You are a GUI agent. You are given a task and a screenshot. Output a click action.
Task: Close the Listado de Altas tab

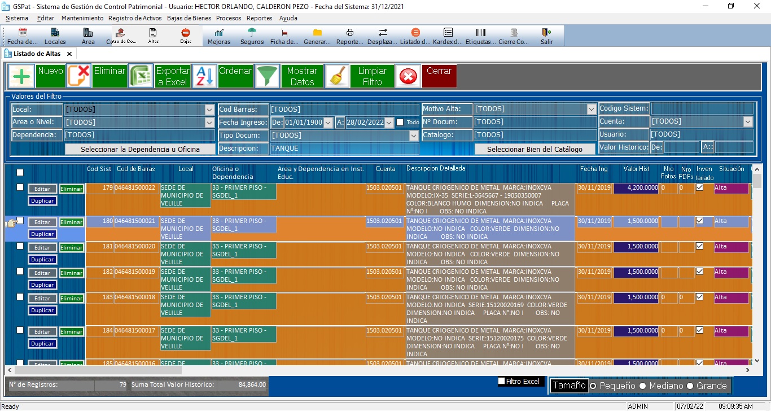(x=69, y=54)
